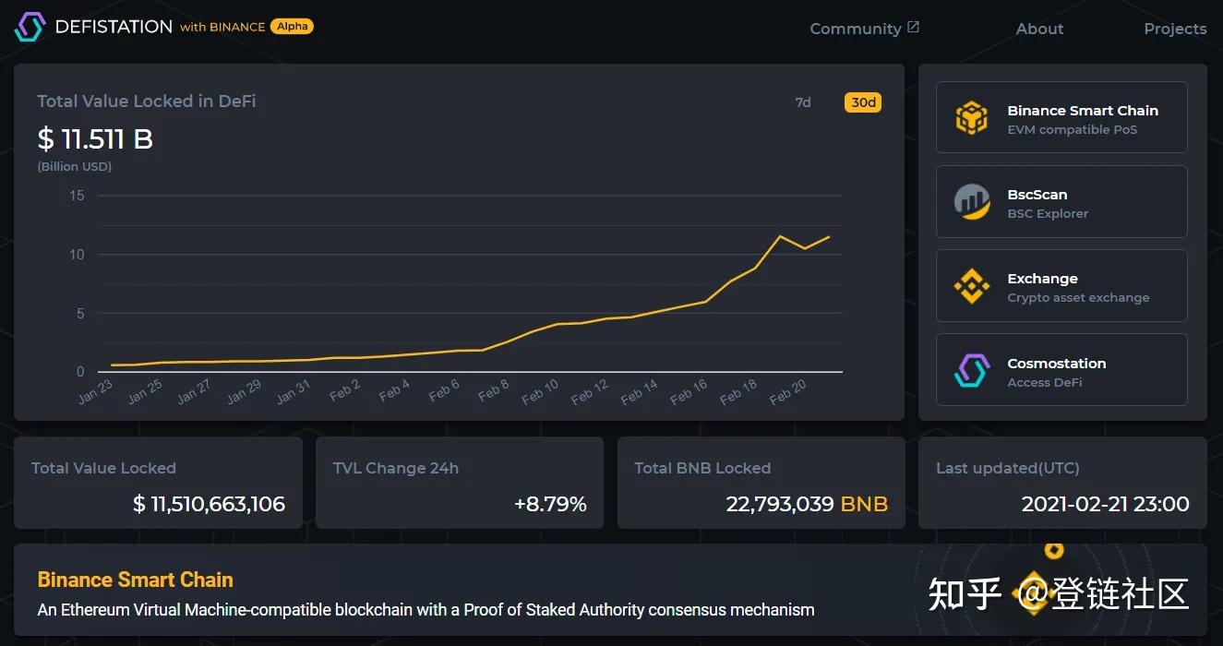1223x646 pixels.
Task: Click 'Total Value Locked in DeFi' heading
Action: click(x=147, y=102)
